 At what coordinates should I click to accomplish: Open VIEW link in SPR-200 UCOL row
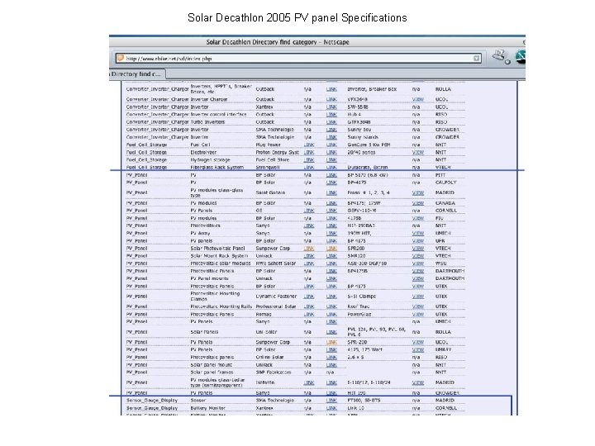point(418,342)
